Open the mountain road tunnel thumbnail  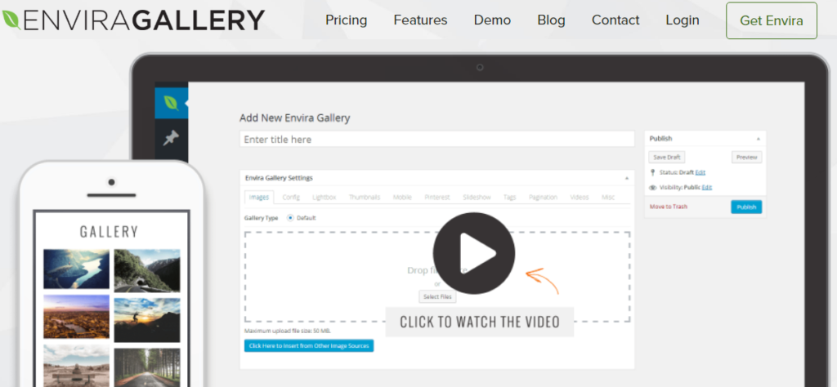point(147,270)
